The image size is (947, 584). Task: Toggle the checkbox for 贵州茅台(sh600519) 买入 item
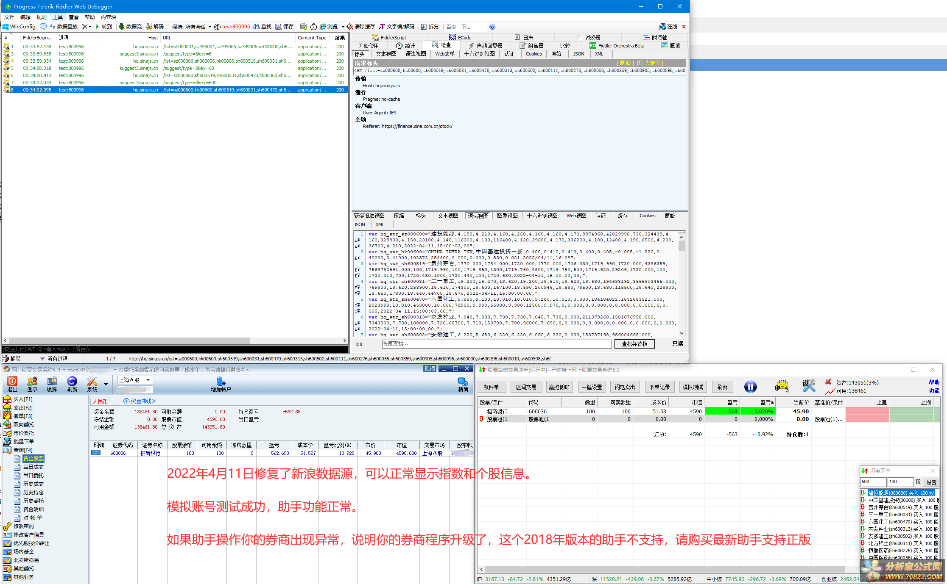863,507
